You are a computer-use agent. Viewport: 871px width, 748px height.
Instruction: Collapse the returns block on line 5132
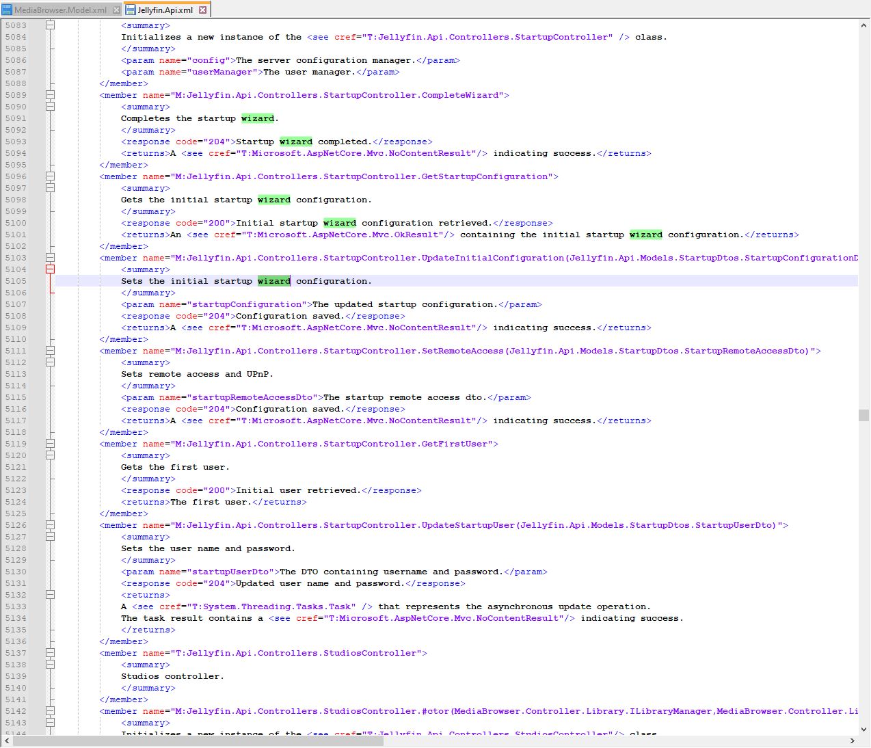point(50,595)
